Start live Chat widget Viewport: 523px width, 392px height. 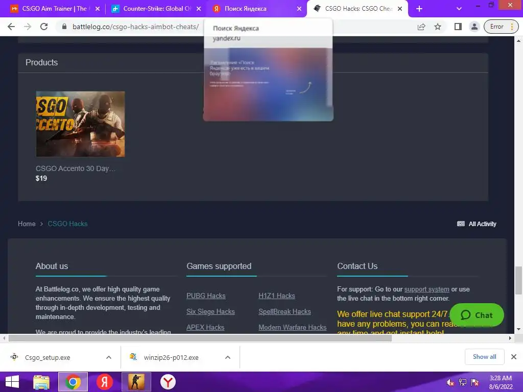click(x=477, y=315)
